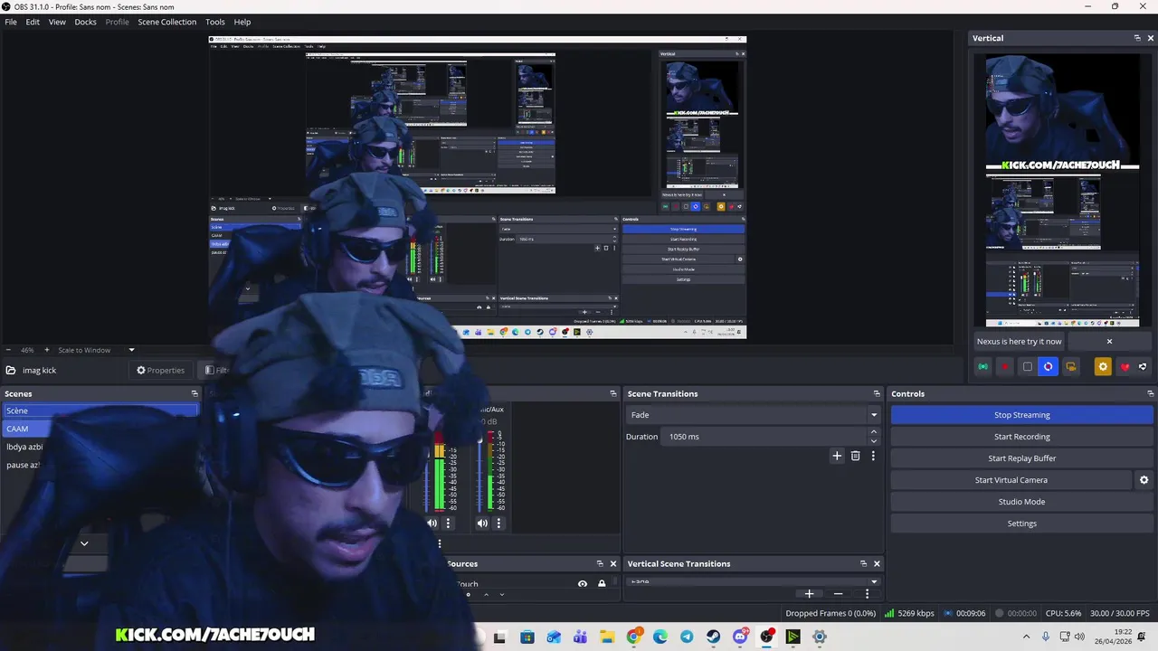This screenshot has width=1158, height=651.
Task: Open Discord from the taskbar
Action: (x=740, y=637)
